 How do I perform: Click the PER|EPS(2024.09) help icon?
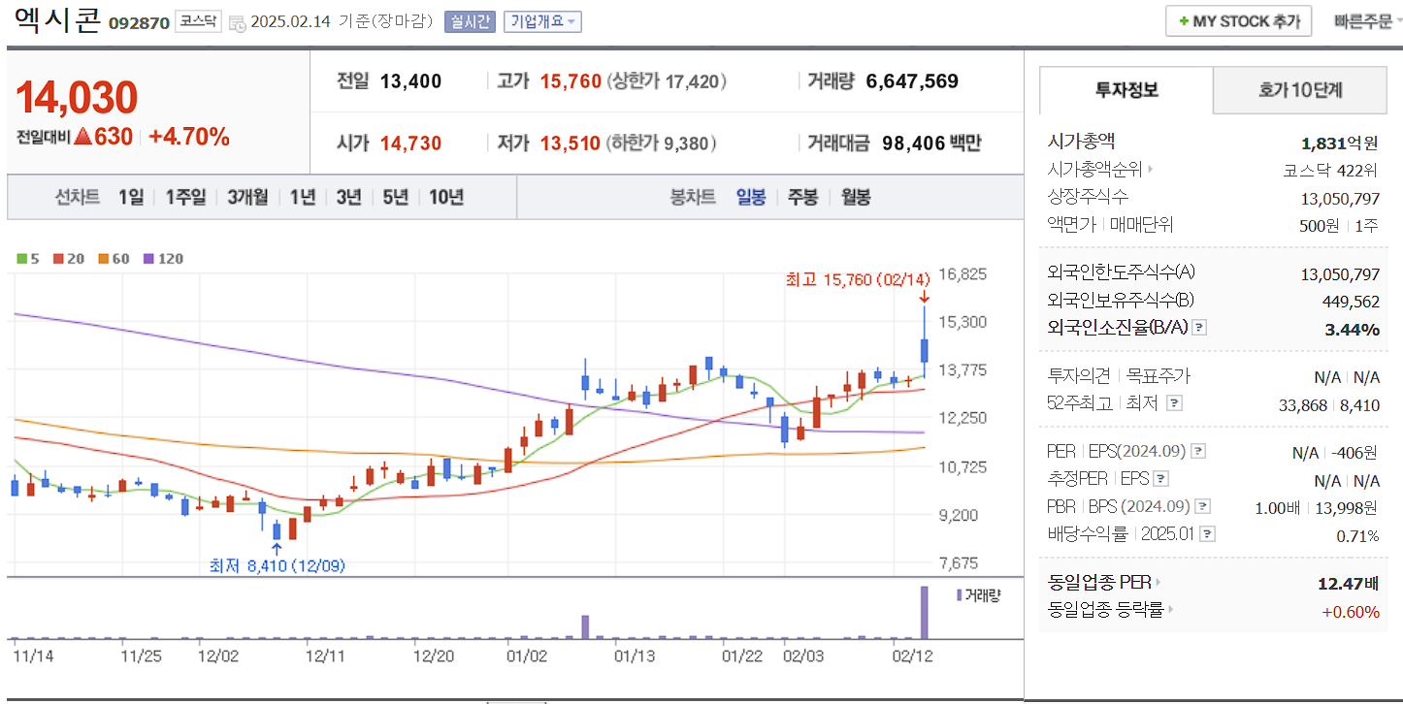coord(1198,450)
